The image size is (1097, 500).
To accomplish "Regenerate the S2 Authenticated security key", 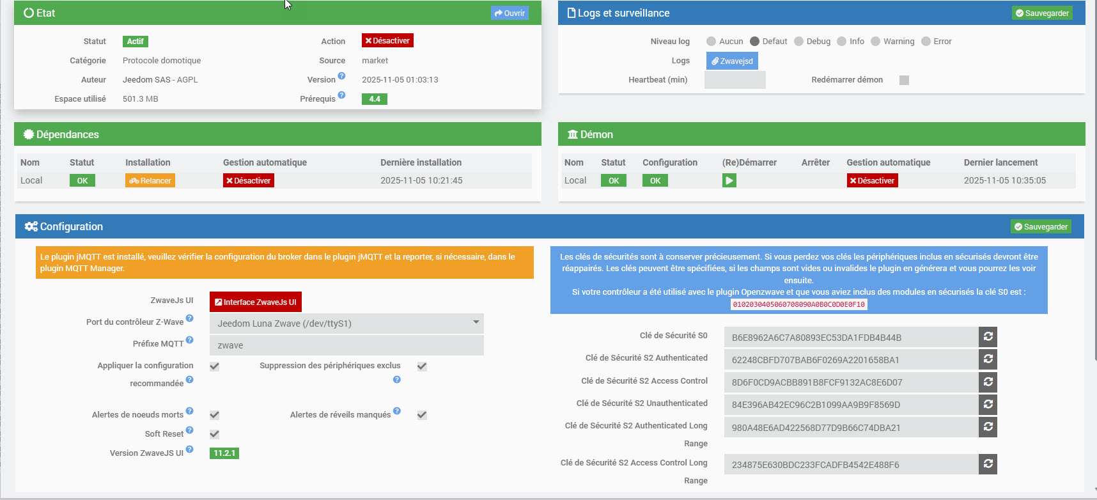I will click(x=988, y=359).
